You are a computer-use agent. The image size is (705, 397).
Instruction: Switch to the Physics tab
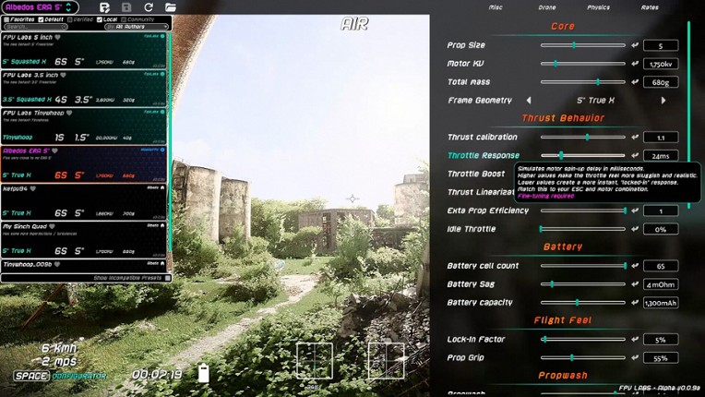click(x=598, y=7)
